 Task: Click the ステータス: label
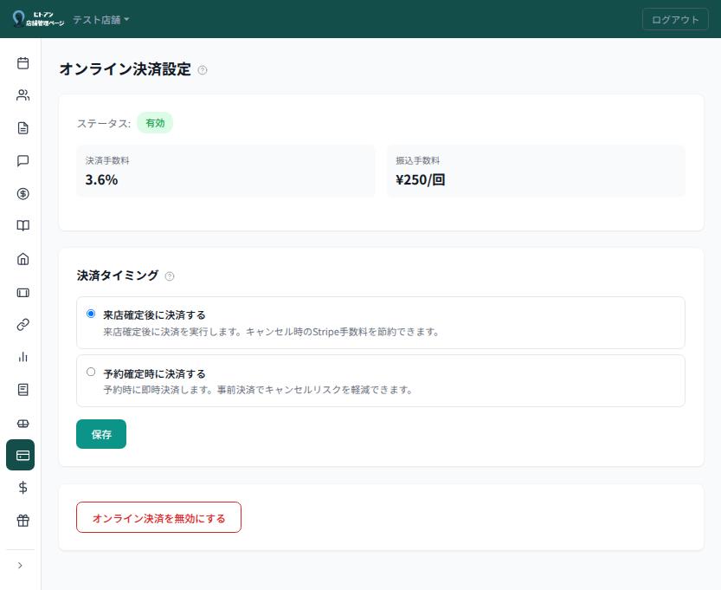(x=104, y=123)
